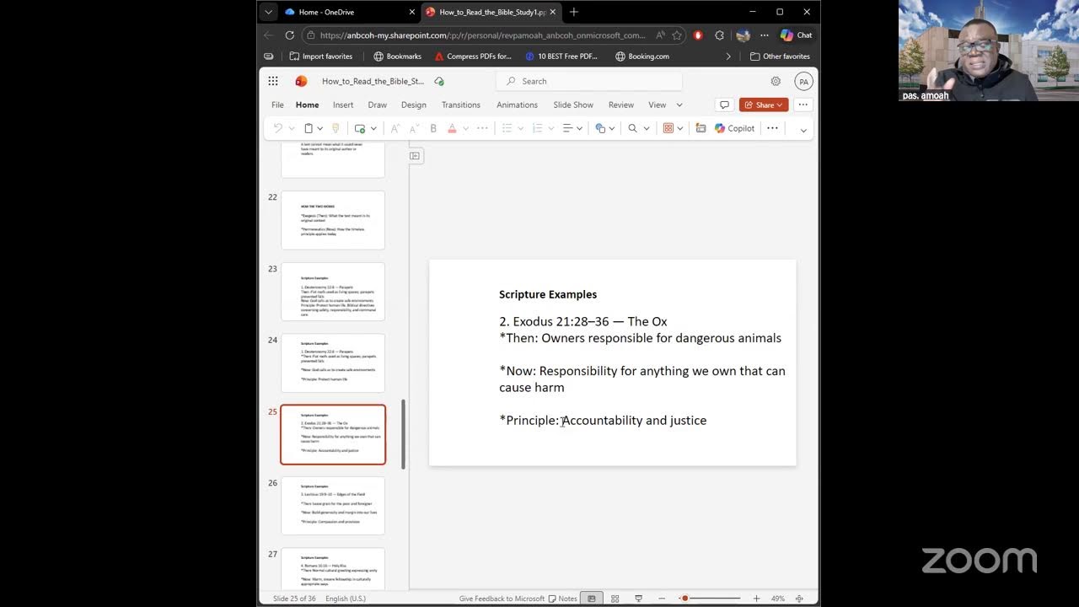Viewport: 1079px width, 607px height.
Task: Expand the New Slide layout dropdown
Action: [373, 129]
